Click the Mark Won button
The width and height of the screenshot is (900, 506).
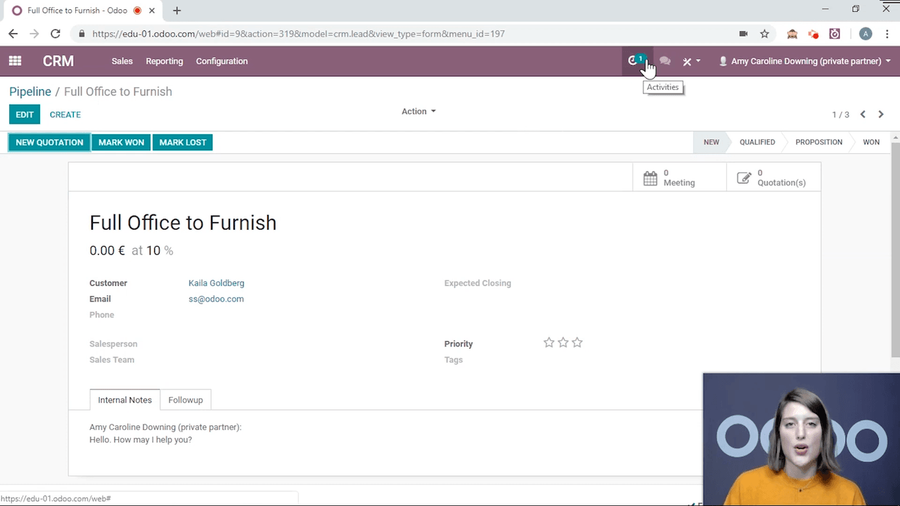121,142
